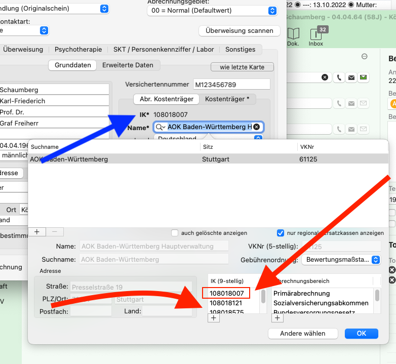
Task: Click the circled ellipsis options icon
Action: point(364,56)
